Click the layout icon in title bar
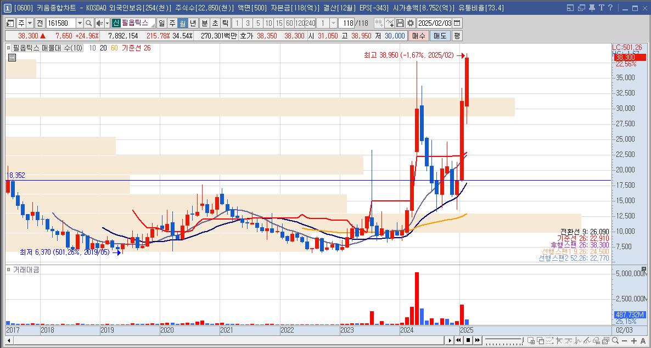Image resolution: width=651 pixels, height=348 pixels. (570, 8)
